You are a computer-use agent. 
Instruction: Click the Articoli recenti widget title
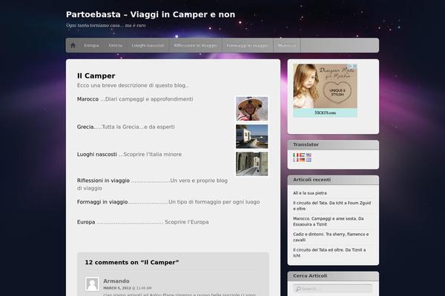tap(311, 180)
